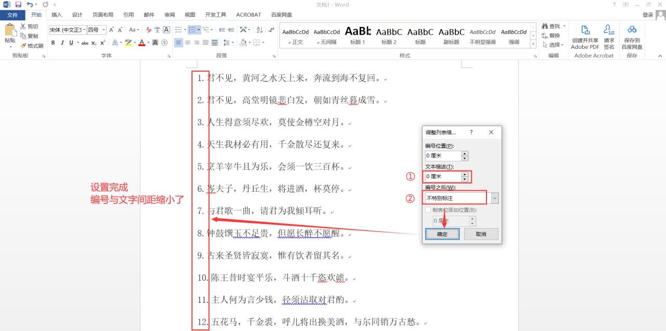Open numbering library dropdown arrow

click(x=198, y=30)
